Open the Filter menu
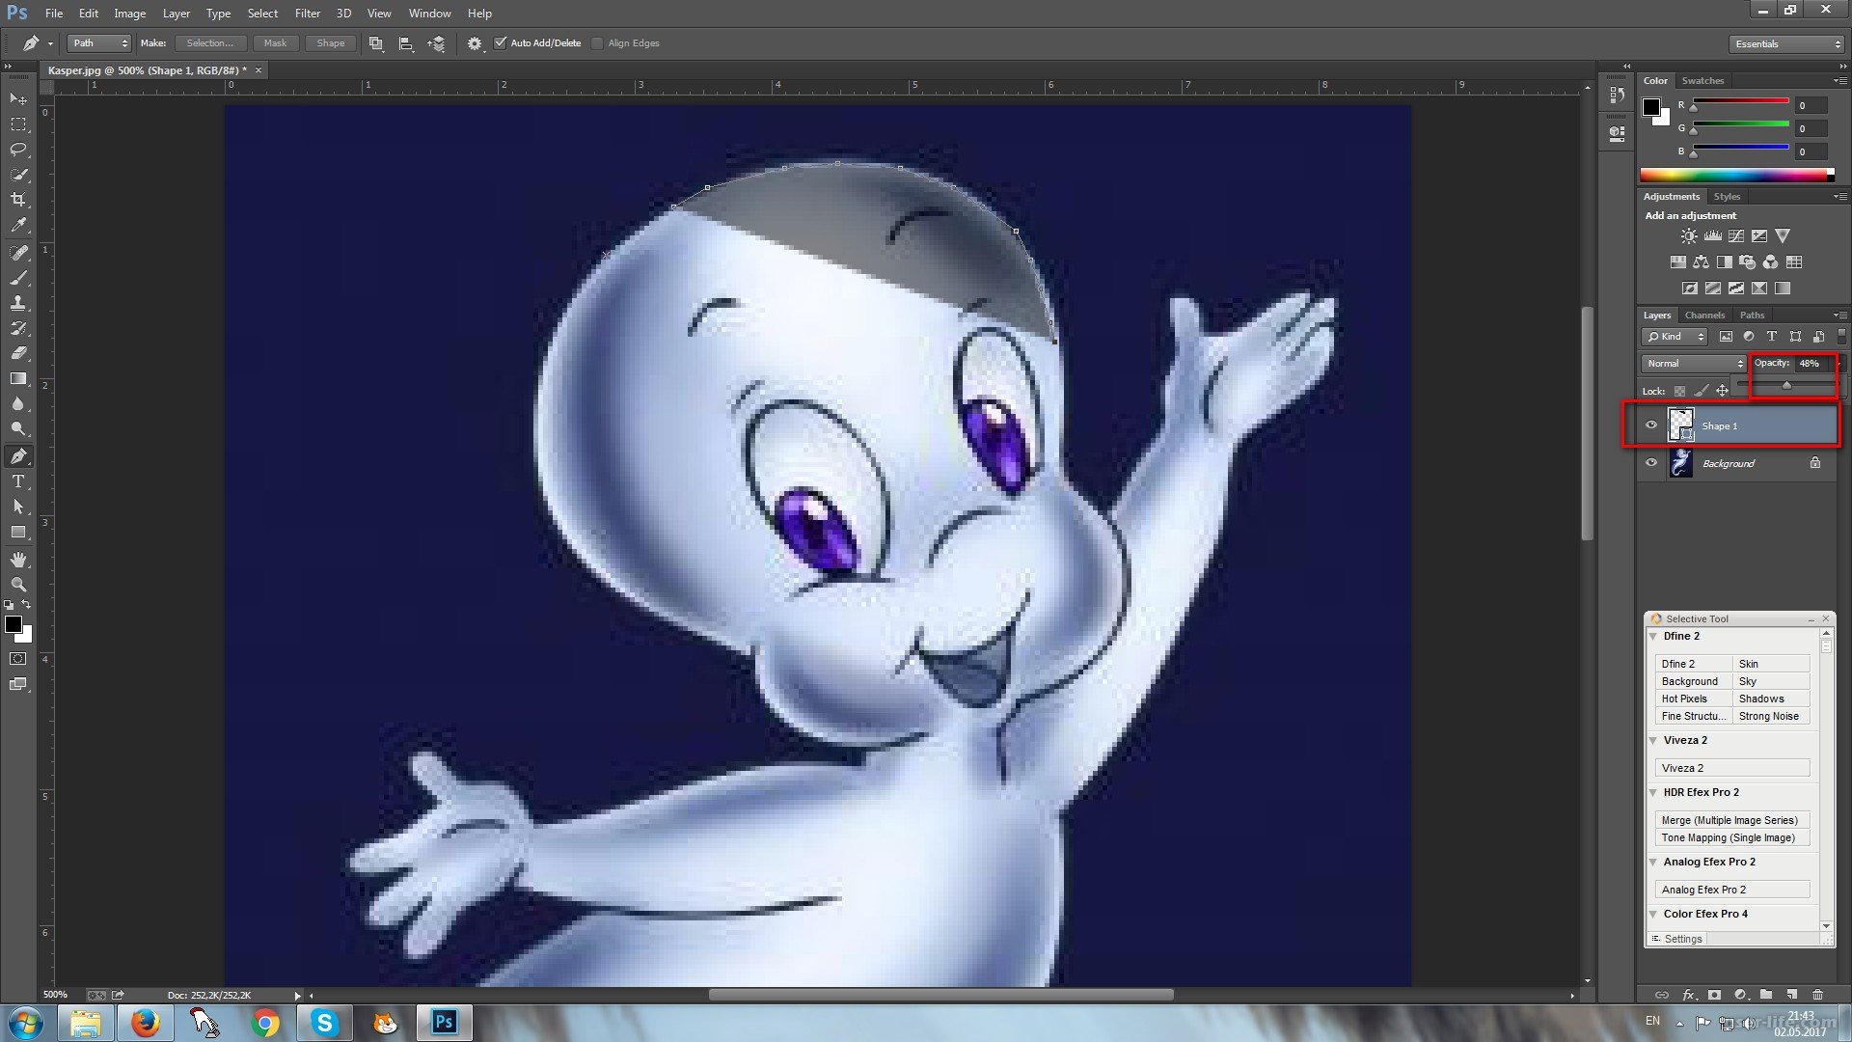1852x1042 pixels. coord(308,14)
